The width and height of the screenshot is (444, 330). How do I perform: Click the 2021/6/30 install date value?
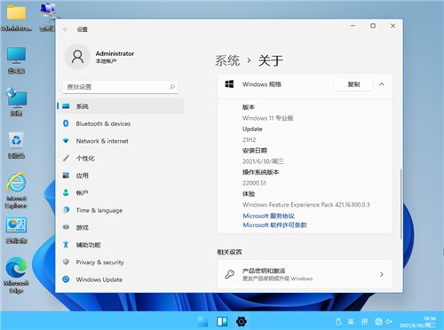[263, 161]
